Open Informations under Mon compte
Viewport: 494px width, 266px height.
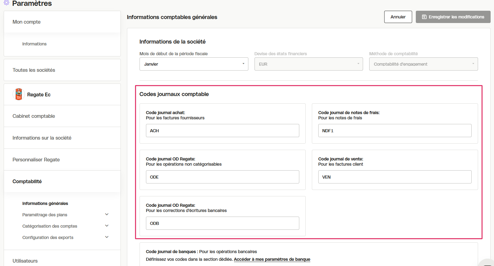(x=34, y=44)
